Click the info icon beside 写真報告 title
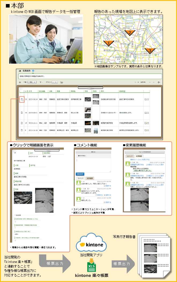Viewport: 177px width, 282px height. (33, 71)
